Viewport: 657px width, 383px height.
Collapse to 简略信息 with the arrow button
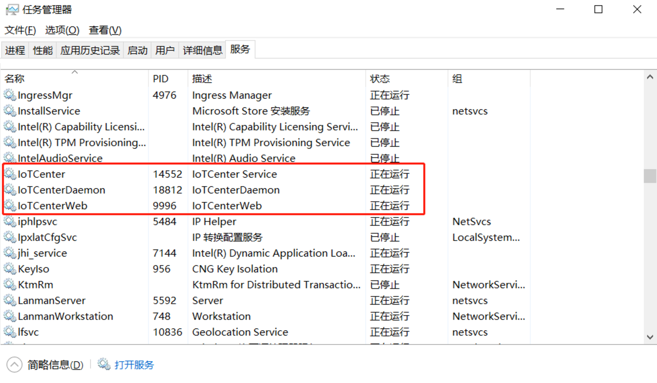pos(14,365)
